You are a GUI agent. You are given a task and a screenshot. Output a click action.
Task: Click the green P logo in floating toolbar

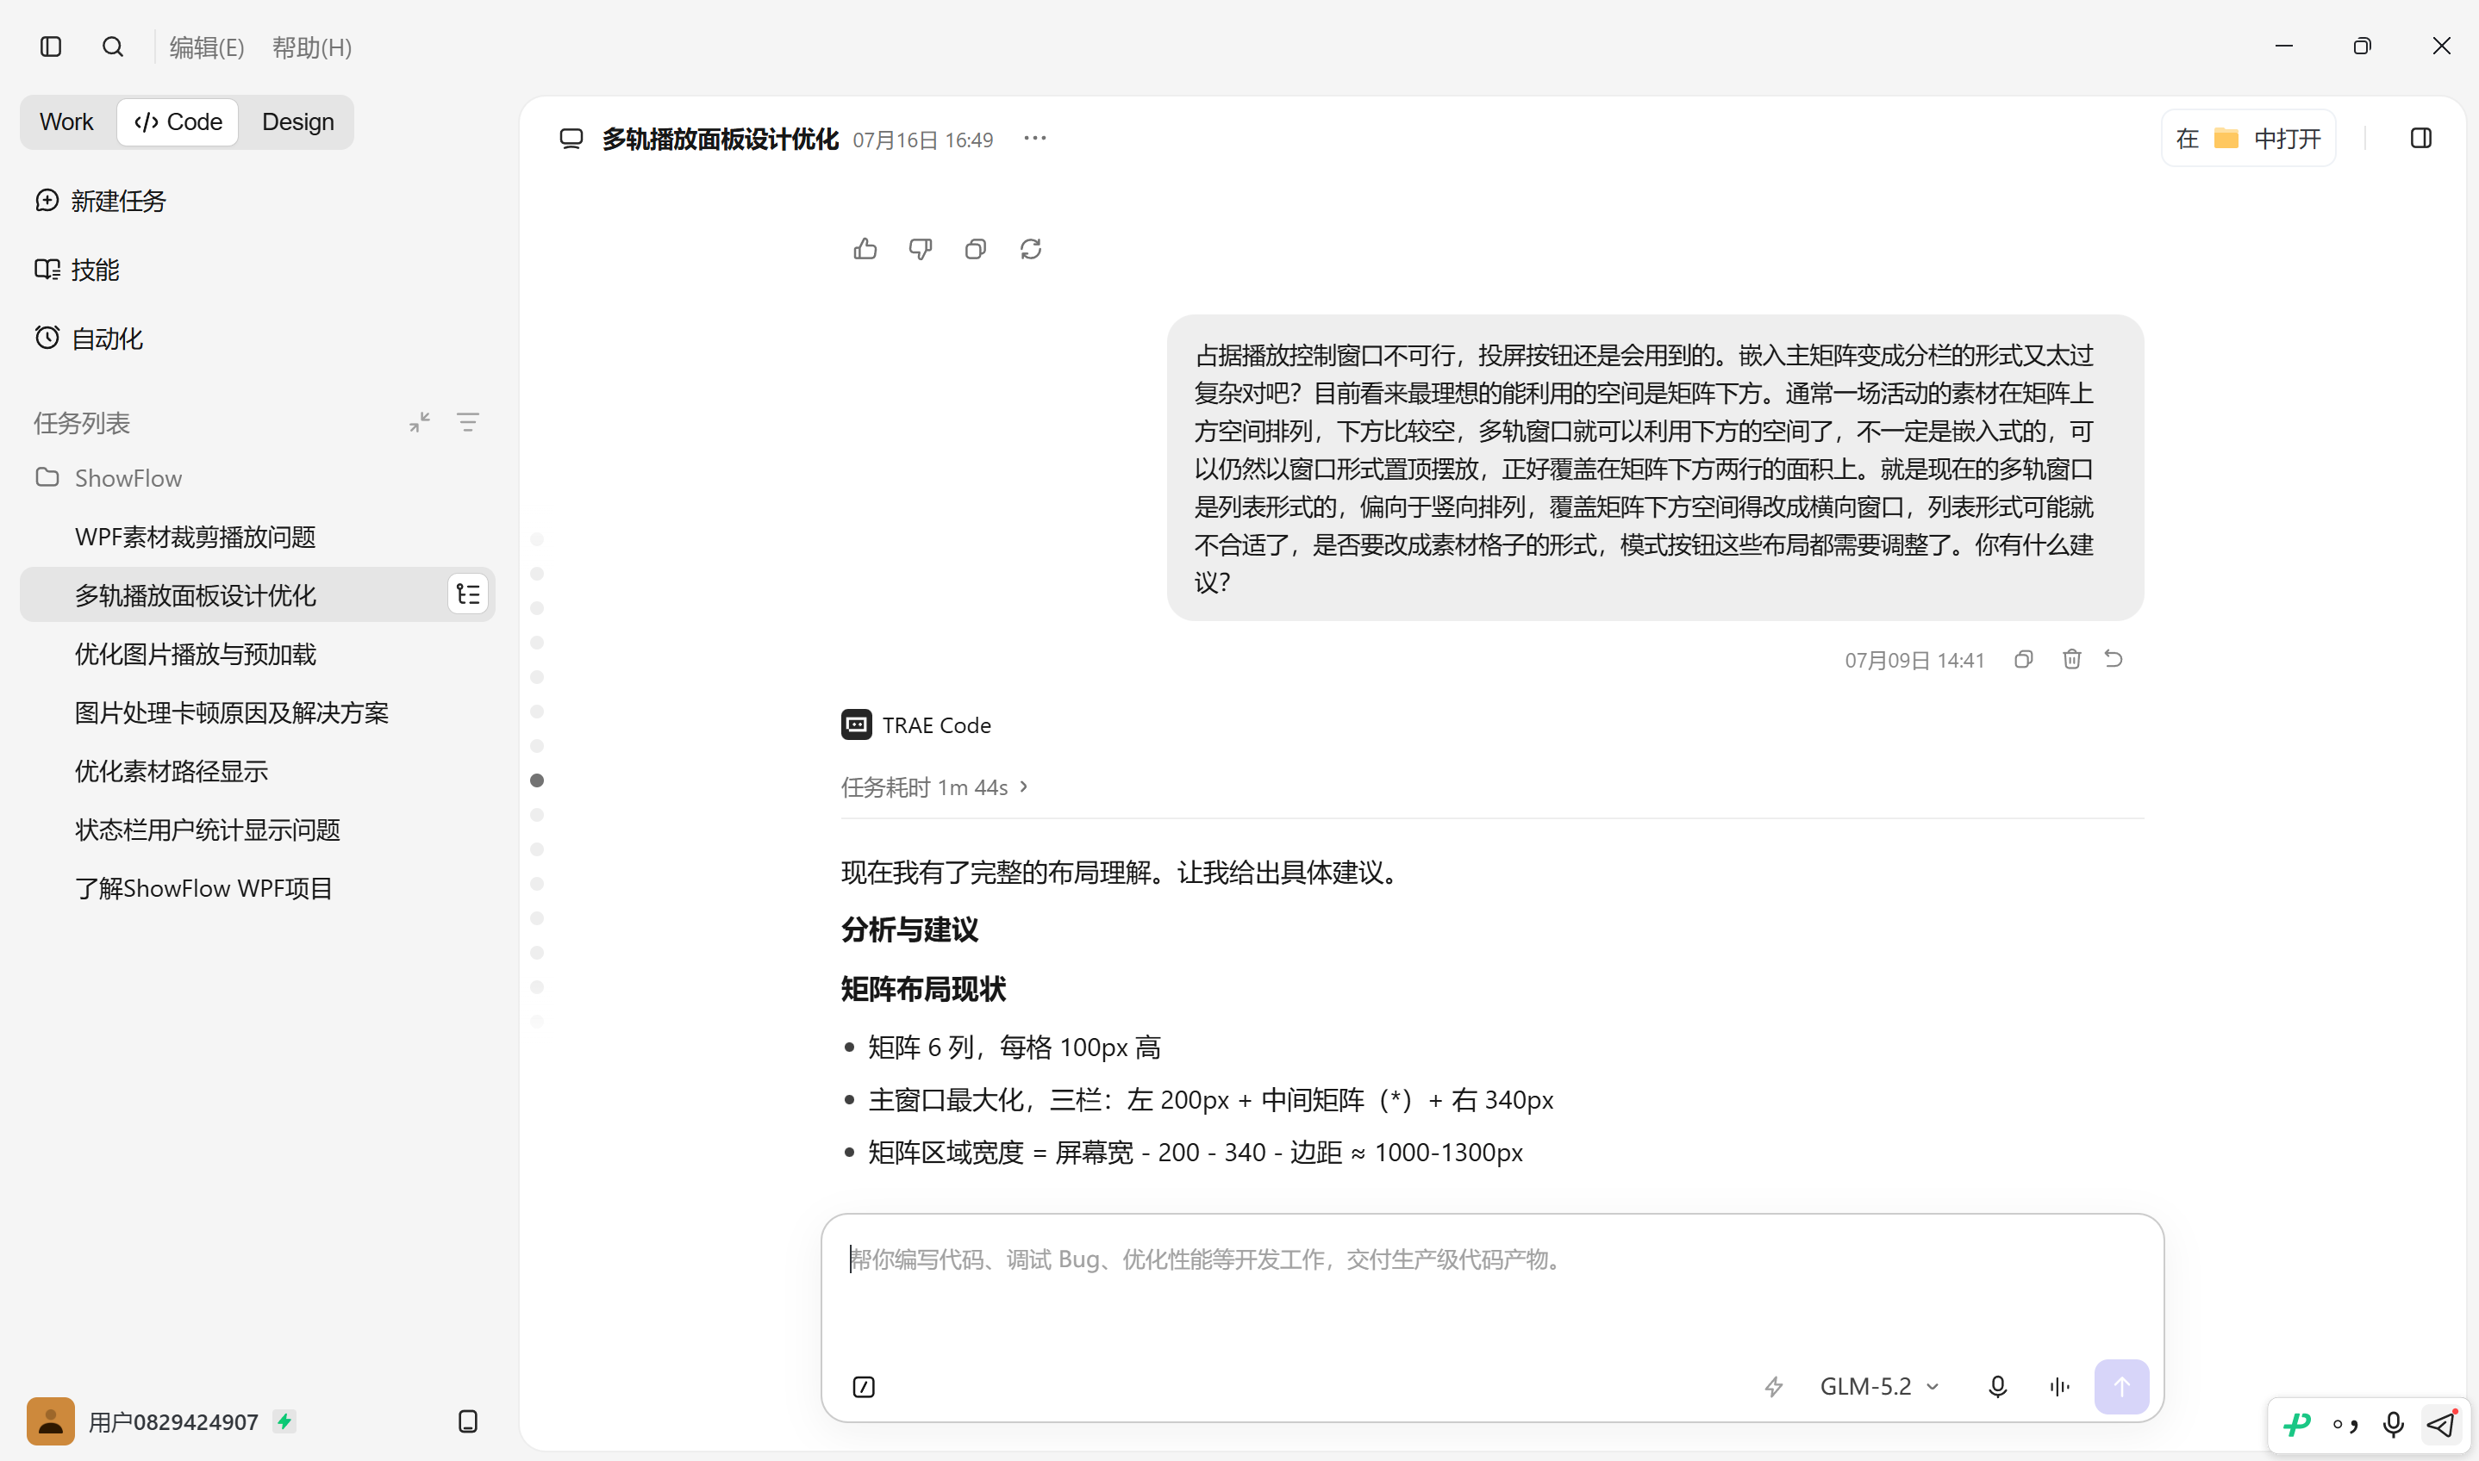[2297, 1425]
